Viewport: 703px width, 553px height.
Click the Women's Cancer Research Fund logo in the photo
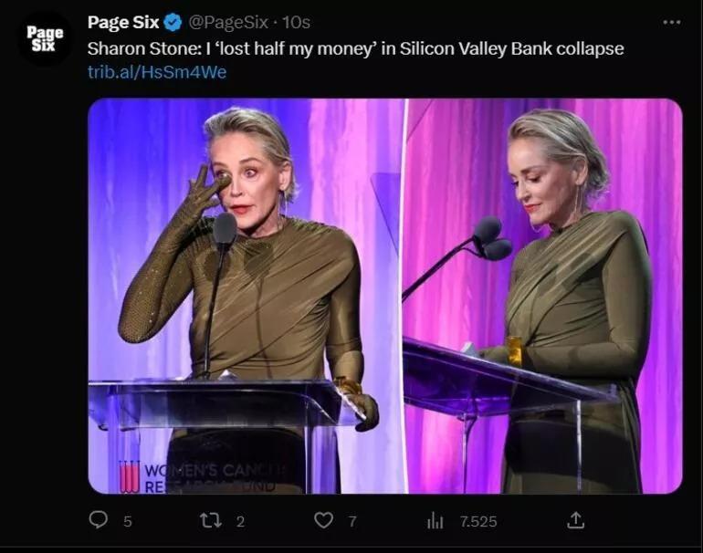(131, 476)
